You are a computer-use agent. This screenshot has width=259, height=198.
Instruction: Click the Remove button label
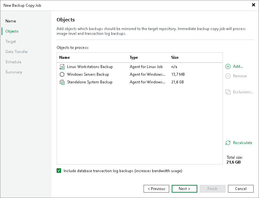(240, 76)
